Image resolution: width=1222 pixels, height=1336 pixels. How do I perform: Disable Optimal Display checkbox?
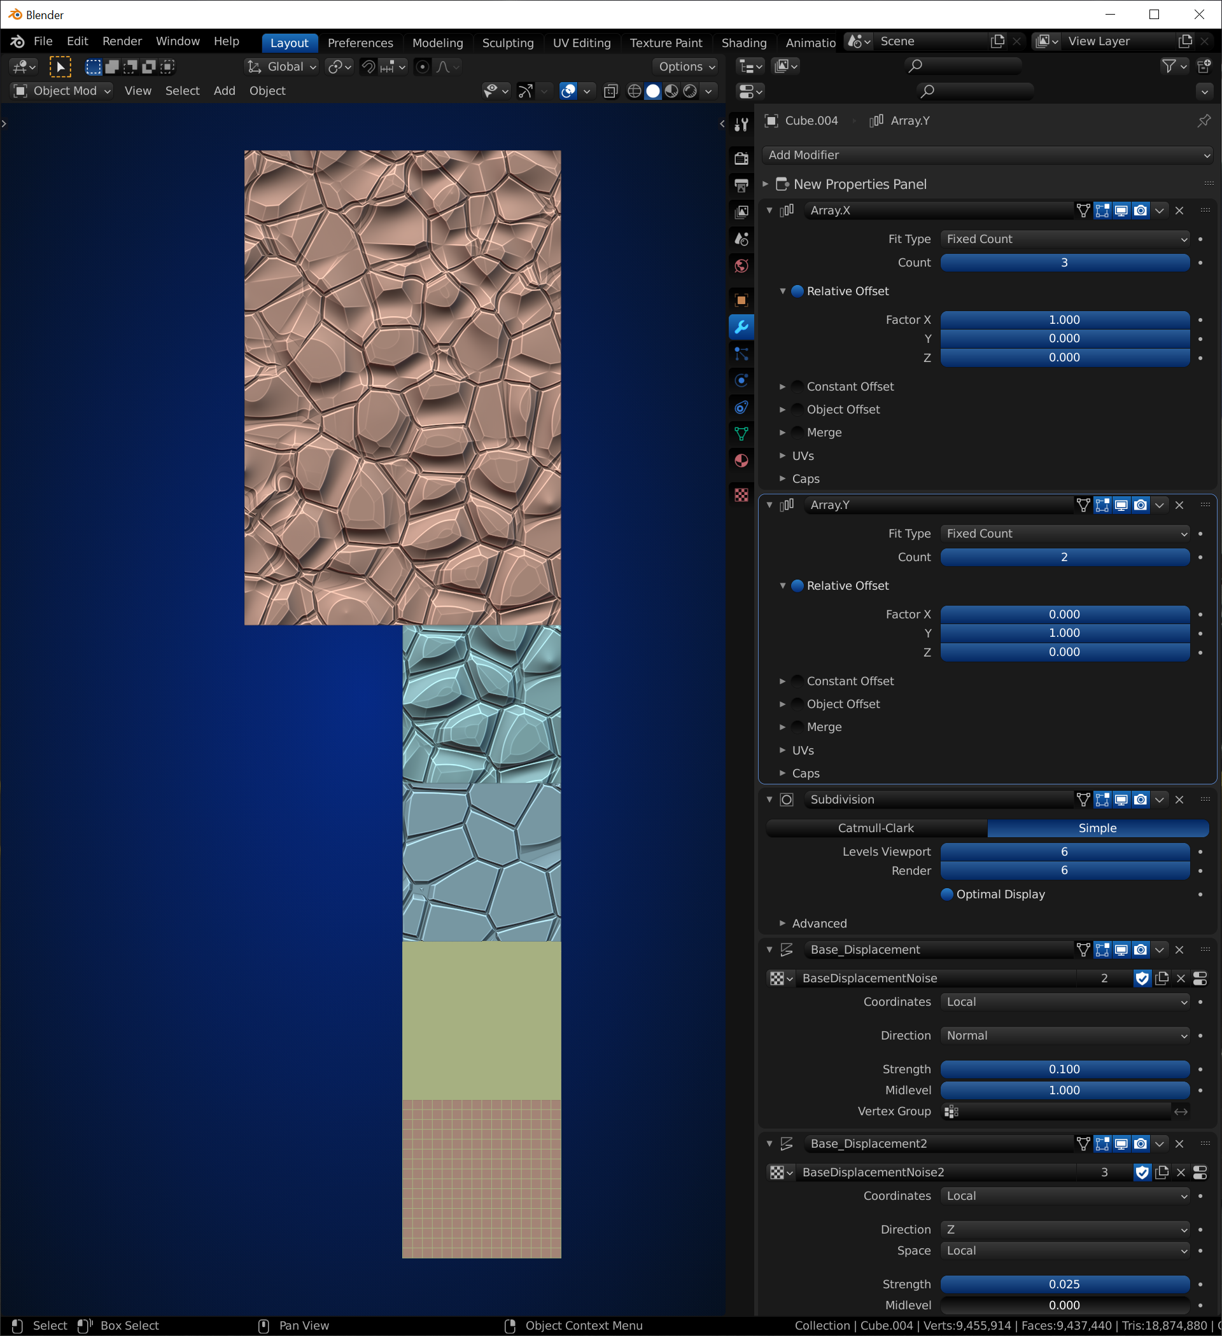click(x=947, y=894)
